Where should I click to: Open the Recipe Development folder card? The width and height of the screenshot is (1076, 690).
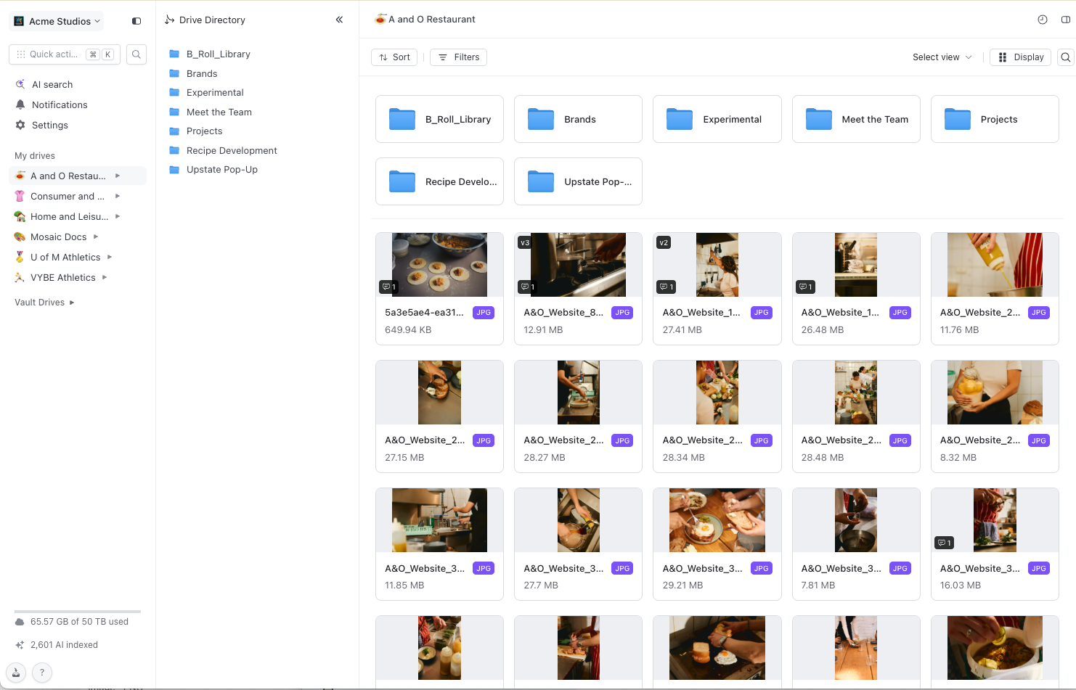click(439, 181)
